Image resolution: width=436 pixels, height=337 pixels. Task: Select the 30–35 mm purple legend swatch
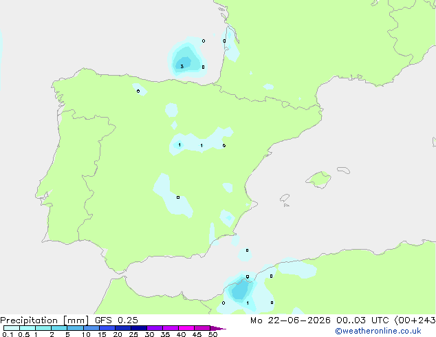155,328
